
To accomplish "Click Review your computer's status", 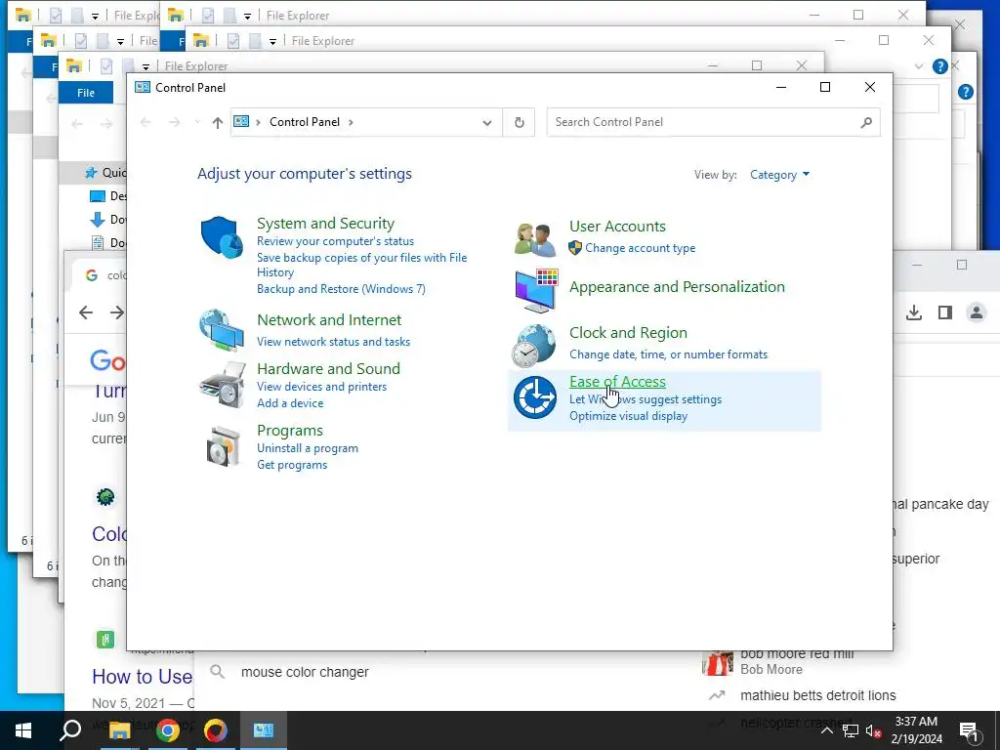I will pyautogui.click(x=336, y=241).
